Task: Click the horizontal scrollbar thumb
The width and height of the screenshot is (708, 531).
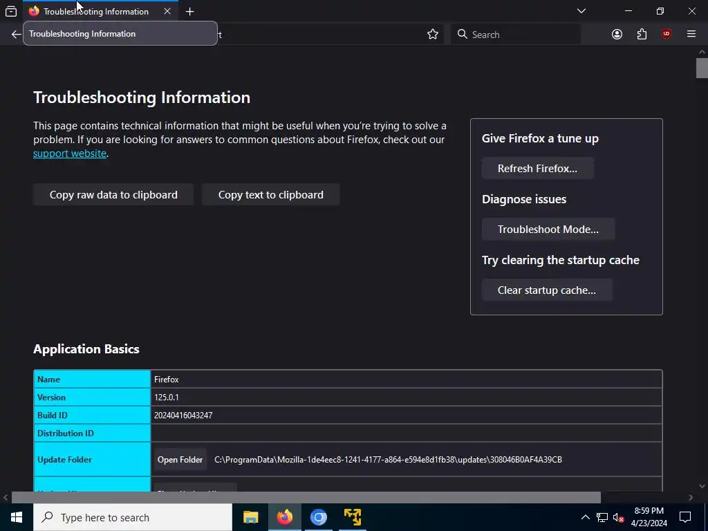Action: click(x=306, y=498)
